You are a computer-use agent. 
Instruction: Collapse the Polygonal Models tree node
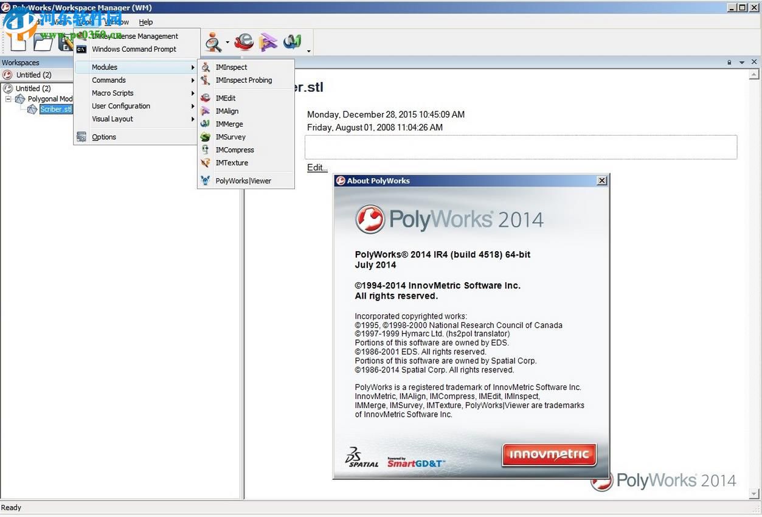tap(9, 99)
